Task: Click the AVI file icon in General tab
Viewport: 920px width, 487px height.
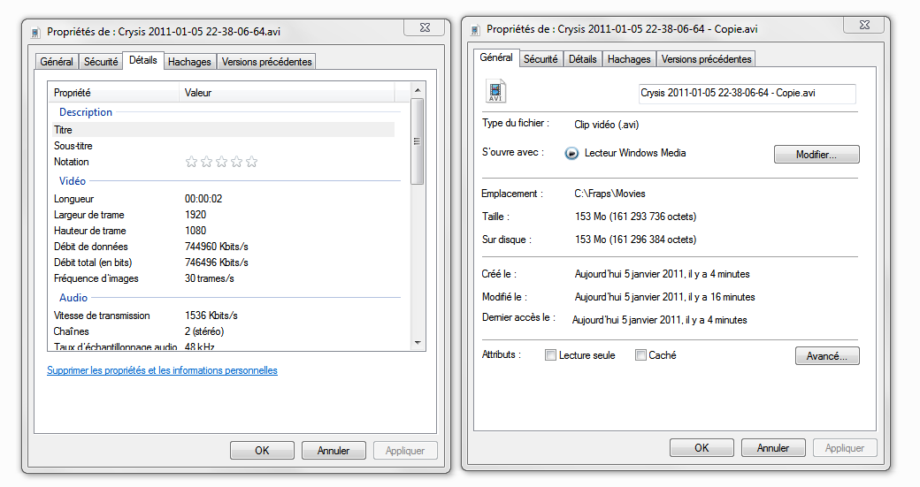Action: point(495,92)
